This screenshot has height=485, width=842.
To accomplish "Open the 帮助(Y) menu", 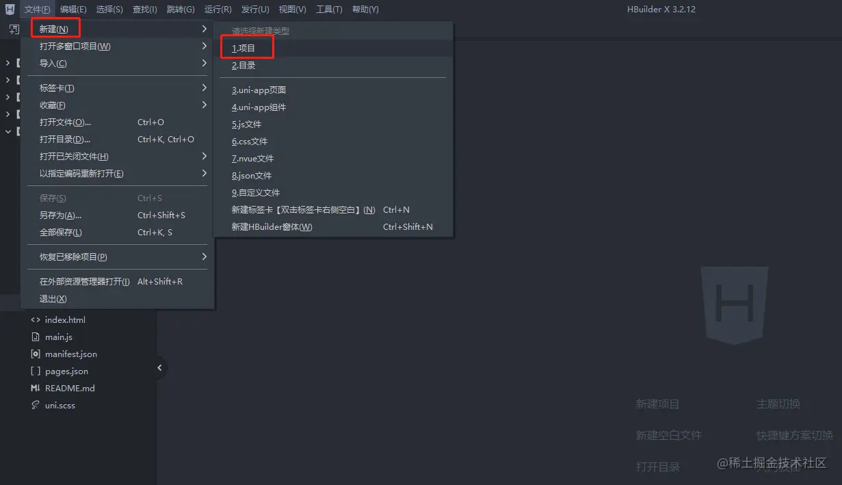I will [x=365, y=9].
